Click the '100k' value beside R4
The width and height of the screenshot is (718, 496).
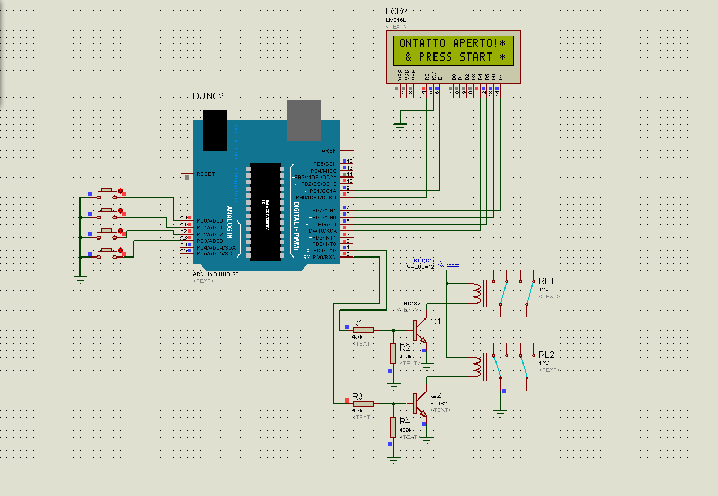(405, 430)
